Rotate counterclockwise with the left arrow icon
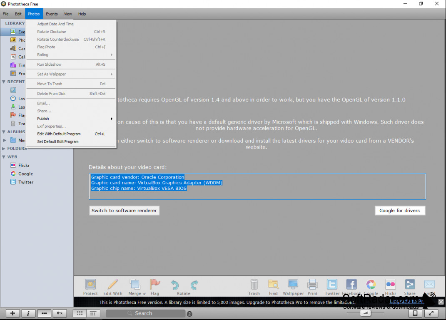Screen dimensions: 446x320 (174, 285)
